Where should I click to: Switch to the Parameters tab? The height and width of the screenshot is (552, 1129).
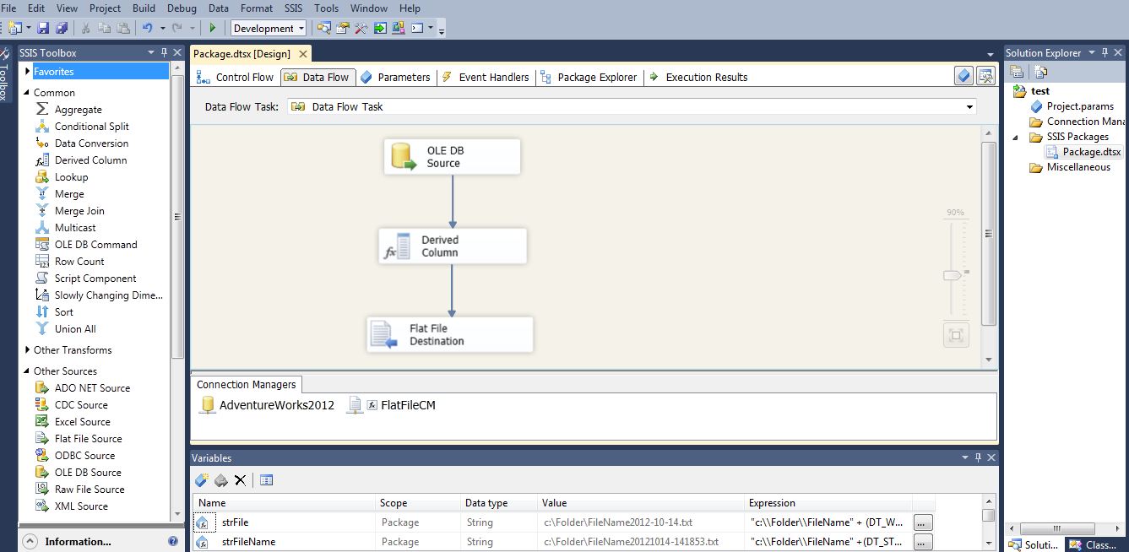coord(395,77)
